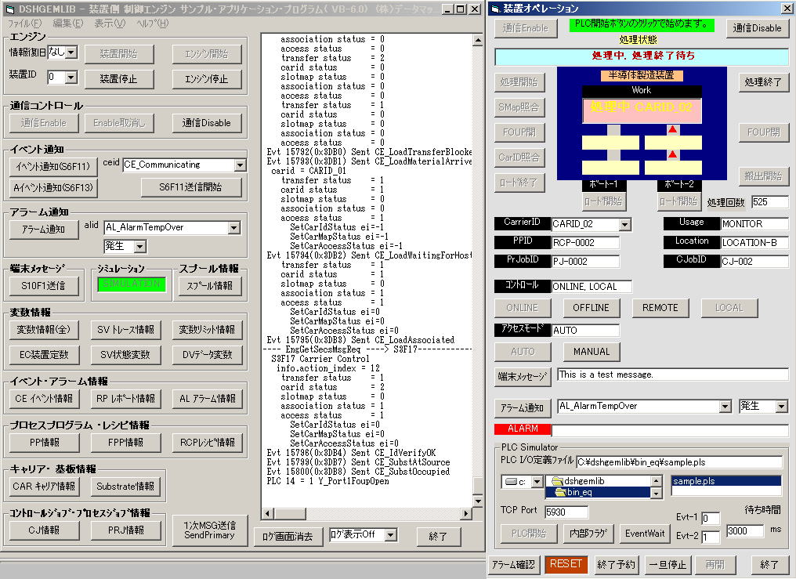Open the 発生 dropdown under alarm notification
This screenshot has width=796, height=579.
point(140,247)
